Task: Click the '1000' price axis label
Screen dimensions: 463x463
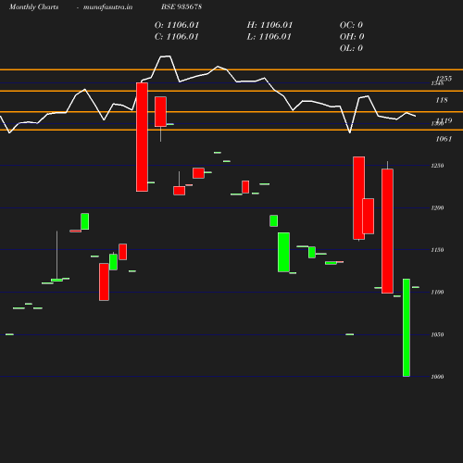Action: coord(437,377)
